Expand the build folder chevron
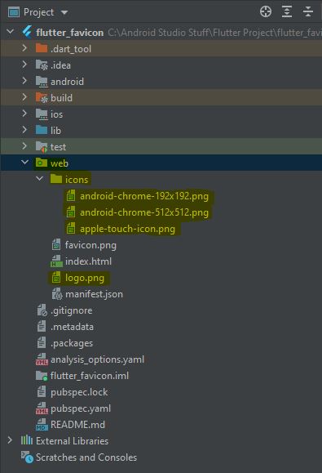This screenshot has width=322, height=473. (24, 96)
